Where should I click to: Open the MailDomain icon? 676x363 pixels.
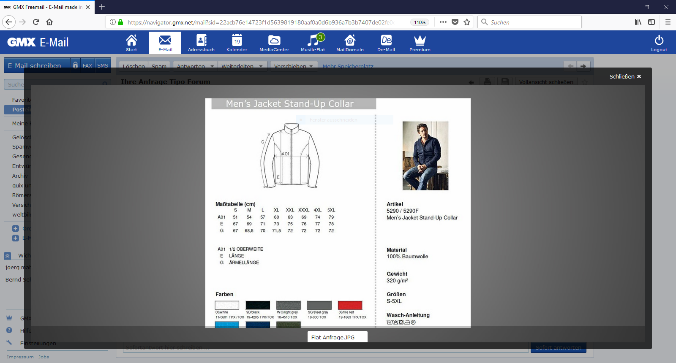350,43
